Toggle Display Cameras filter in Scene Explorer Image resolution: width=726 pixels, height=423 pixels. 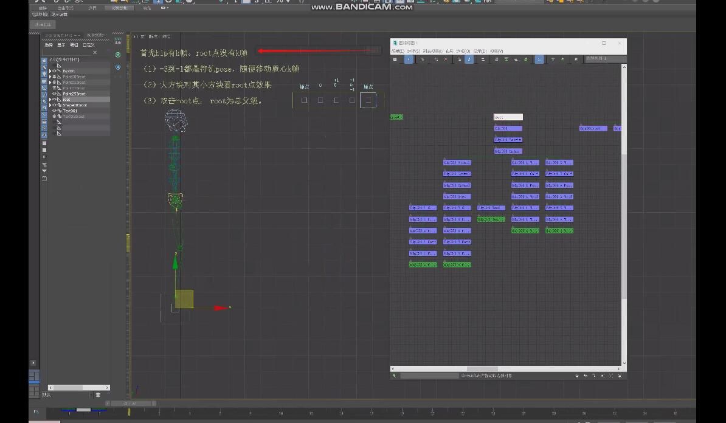44,81
